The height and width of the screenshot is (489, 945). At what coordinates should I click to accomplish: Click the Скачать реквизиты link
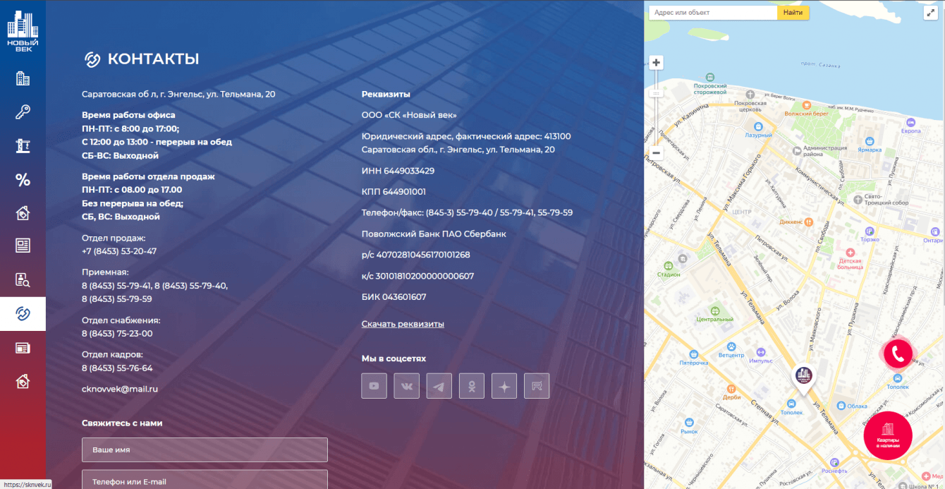(403, 325)
